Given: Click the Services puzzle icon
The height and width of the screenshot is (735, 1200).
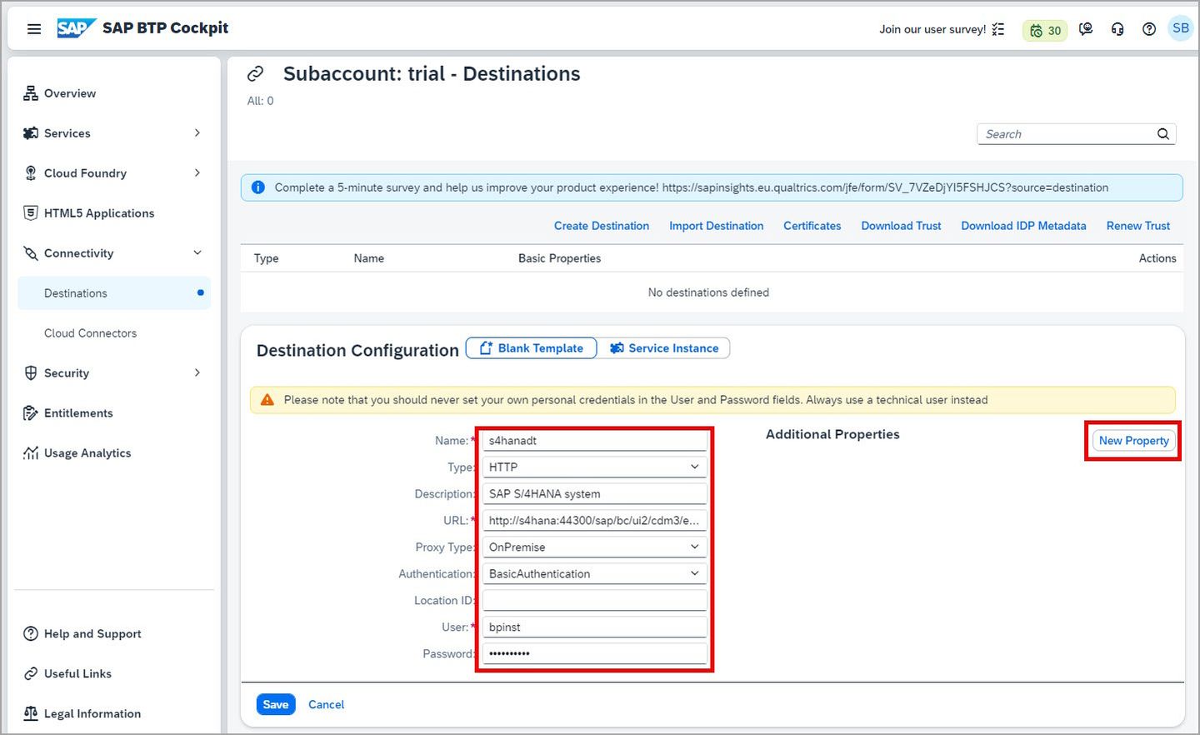Looking at the screenshot, I should point(31,133).
